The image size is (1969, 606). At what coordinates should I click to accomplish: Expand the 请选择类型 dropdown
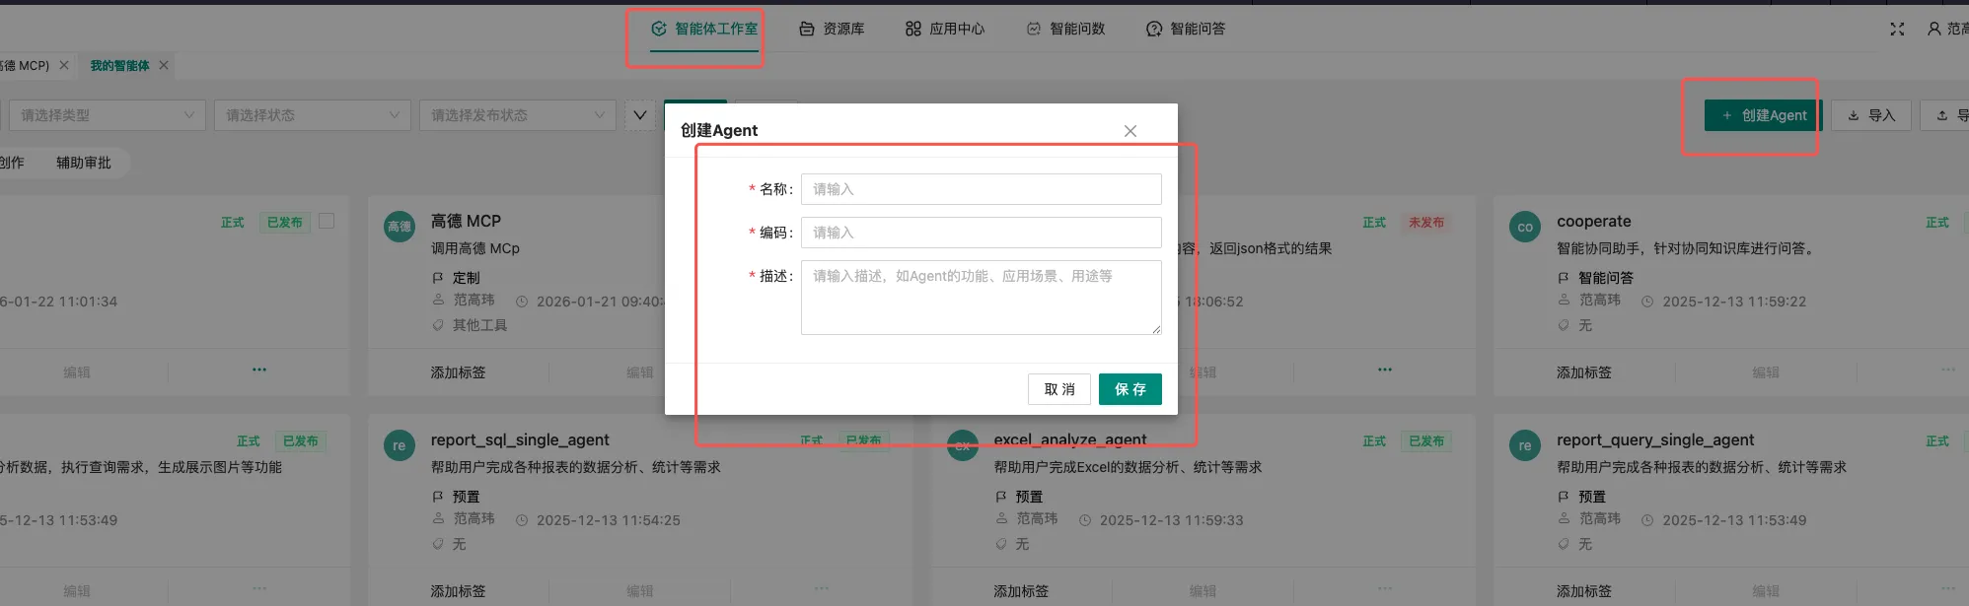107,115
